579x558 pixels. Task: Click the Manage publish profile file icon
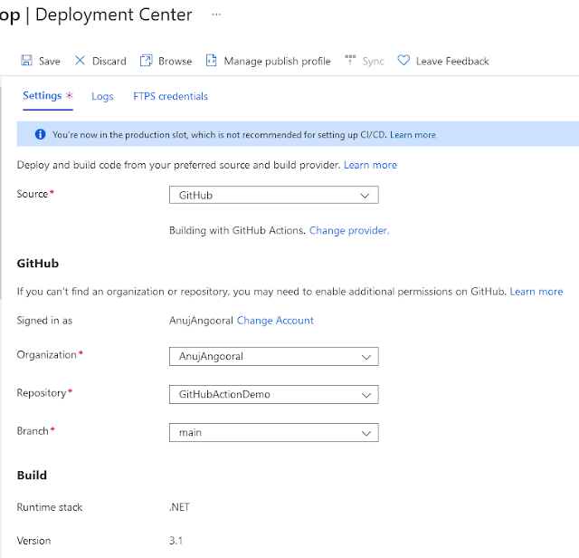[211, 61]
